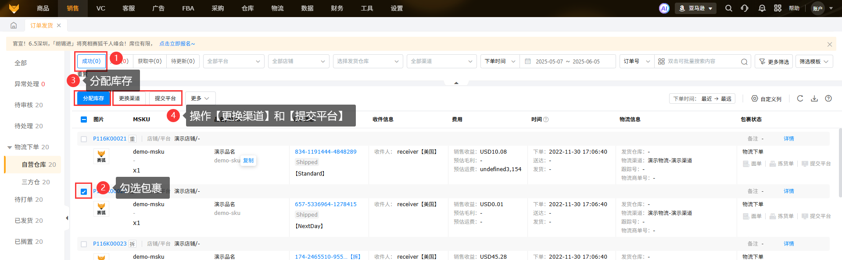Click 面单 for package P116K00021

coord(752,164)
